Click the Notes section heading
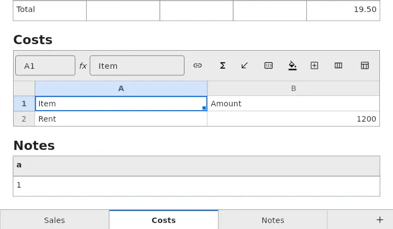 pos(34,146)
